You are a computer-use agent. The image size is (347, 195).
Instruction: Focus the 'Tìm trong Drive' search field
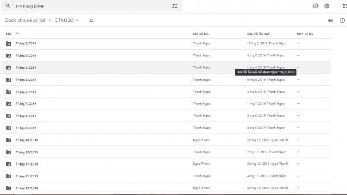pos(92,6)
